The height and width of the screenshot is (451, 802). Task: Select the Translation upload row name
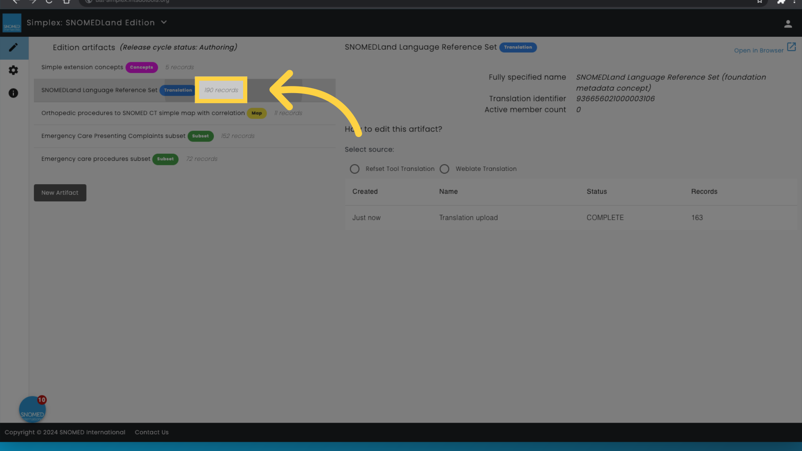tap(468, 218)
